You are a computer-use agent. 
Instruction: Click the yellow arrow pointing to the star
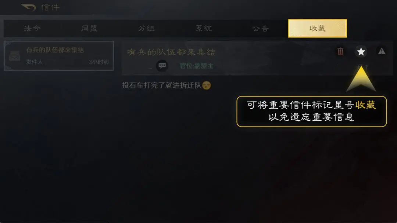[x=361, y=78]
